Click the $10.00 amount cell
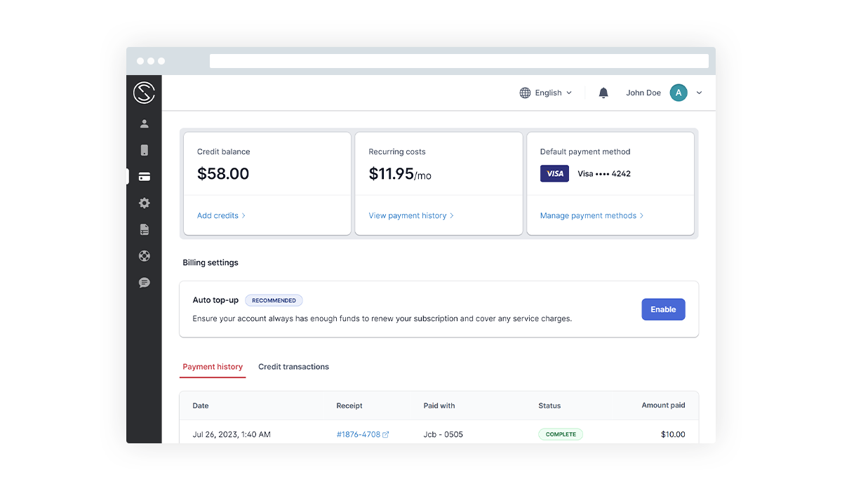 673,434
